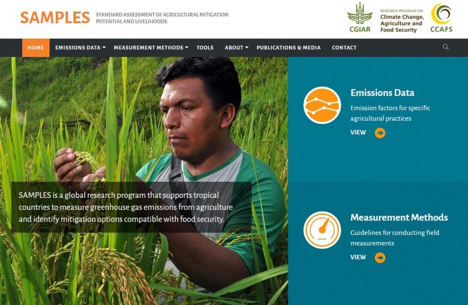468x305 pixels.
Task: Expand the Measurement Methods menu arrow
Action: click(186, 47)
